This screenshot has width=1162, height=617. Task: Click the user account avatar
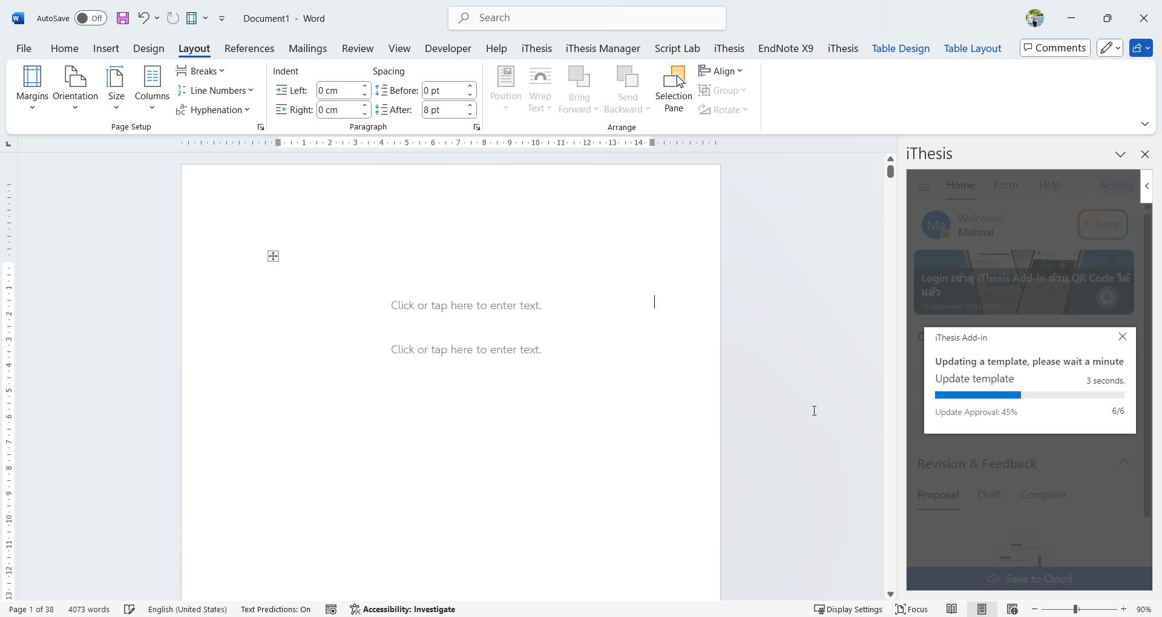tap(1035, 18)
